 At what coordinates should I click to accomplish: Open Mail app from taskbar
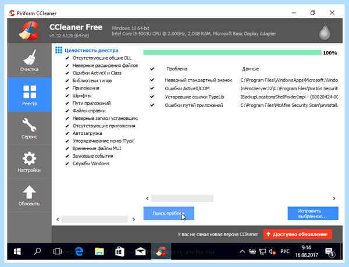click(140, 251)
